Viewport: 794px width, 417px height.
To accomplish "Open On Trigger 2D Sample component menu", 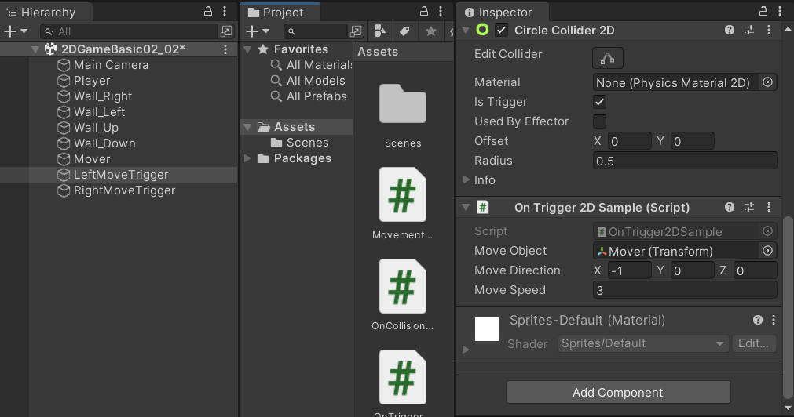I will tap(769, 207).
